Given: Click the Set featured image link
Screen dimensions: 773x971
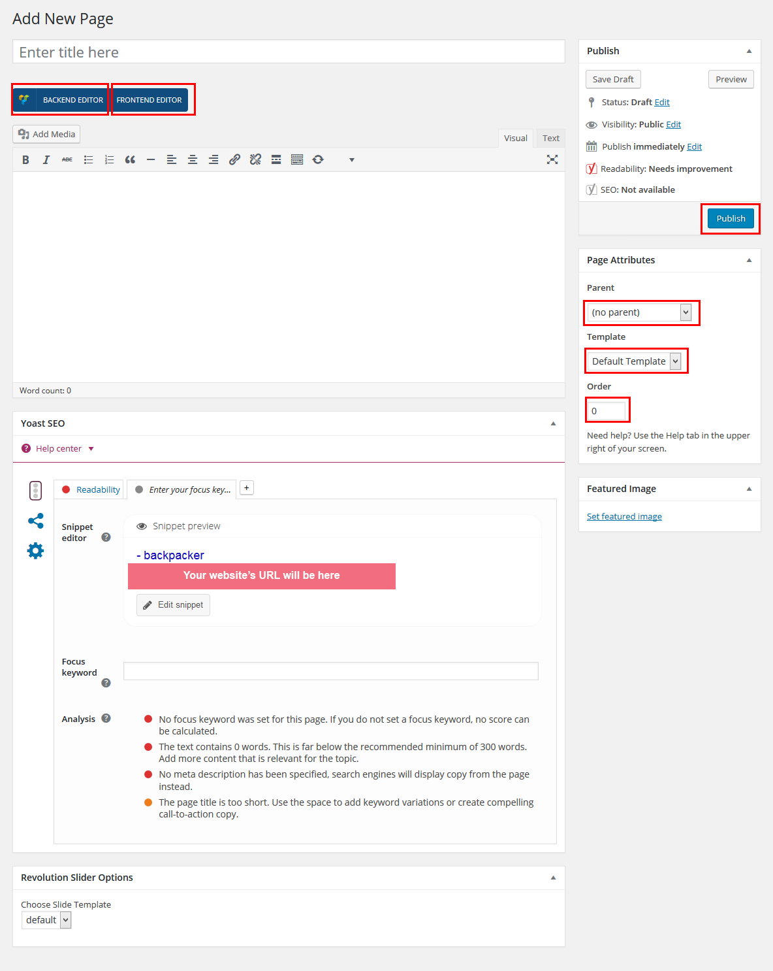Looking at the screenshot, I should tap(624, 517).
